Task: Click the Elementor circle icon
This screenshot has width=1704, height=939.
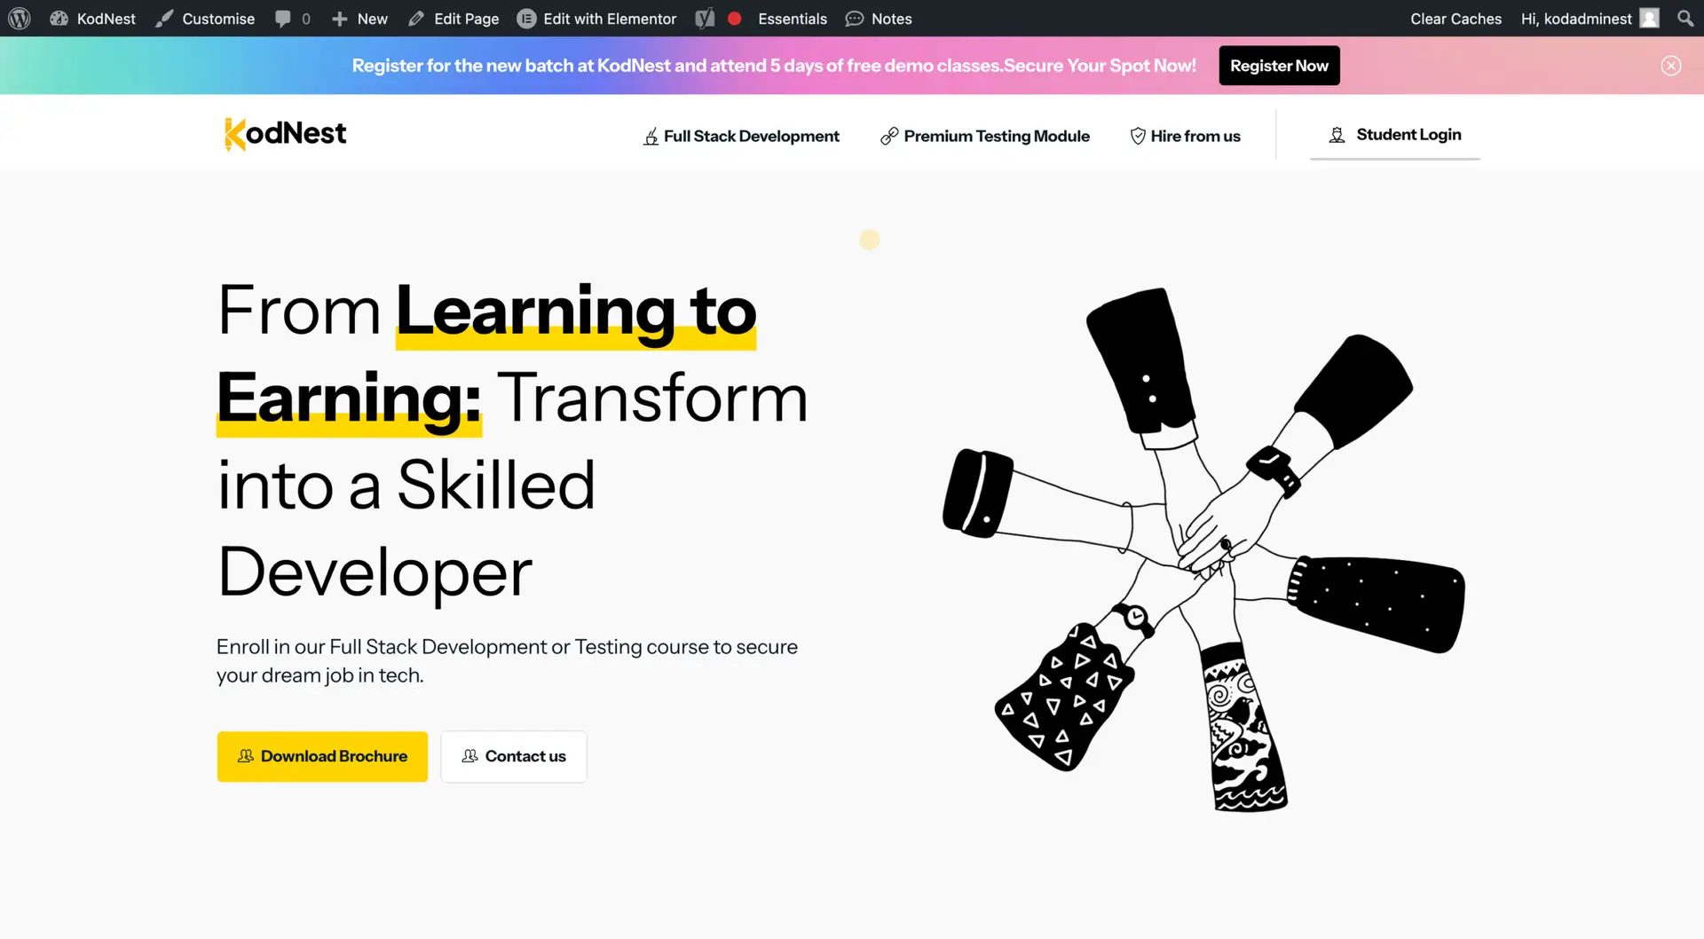Action: (526, 19)
